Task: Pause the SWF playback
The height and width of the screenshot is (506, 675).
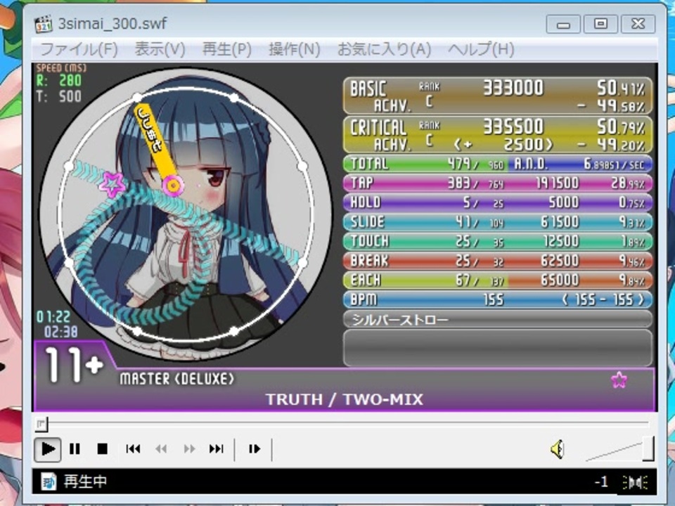Action: [75, 449]
